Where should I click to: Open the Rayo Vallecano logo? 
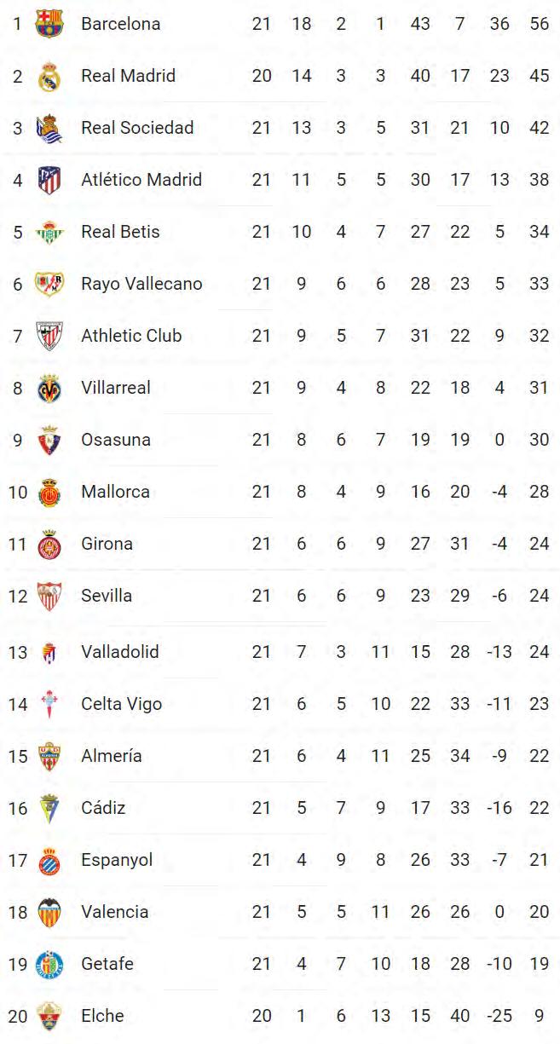[49, 284]
